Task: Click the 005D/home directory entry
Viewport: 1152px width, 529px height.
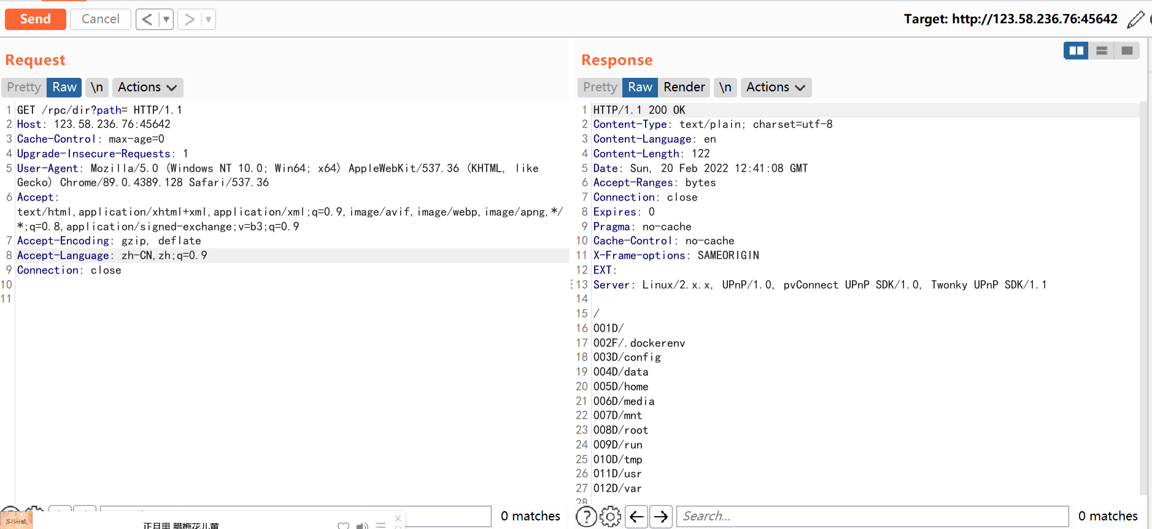Action: tap(621, 387)
